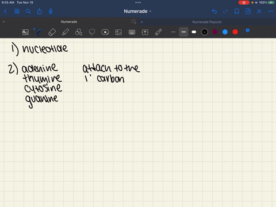The height and width of the screenshot is (207, 276).
Task: Open the more options ellipsis menu
Action: (270, 11)
